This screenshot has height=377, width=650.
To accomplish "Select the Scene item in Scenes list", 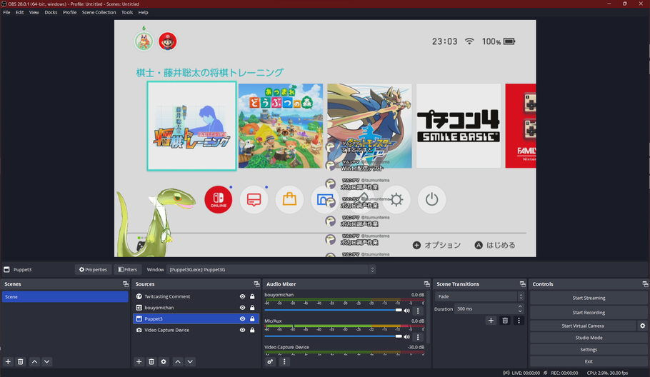I will (65, 296).
